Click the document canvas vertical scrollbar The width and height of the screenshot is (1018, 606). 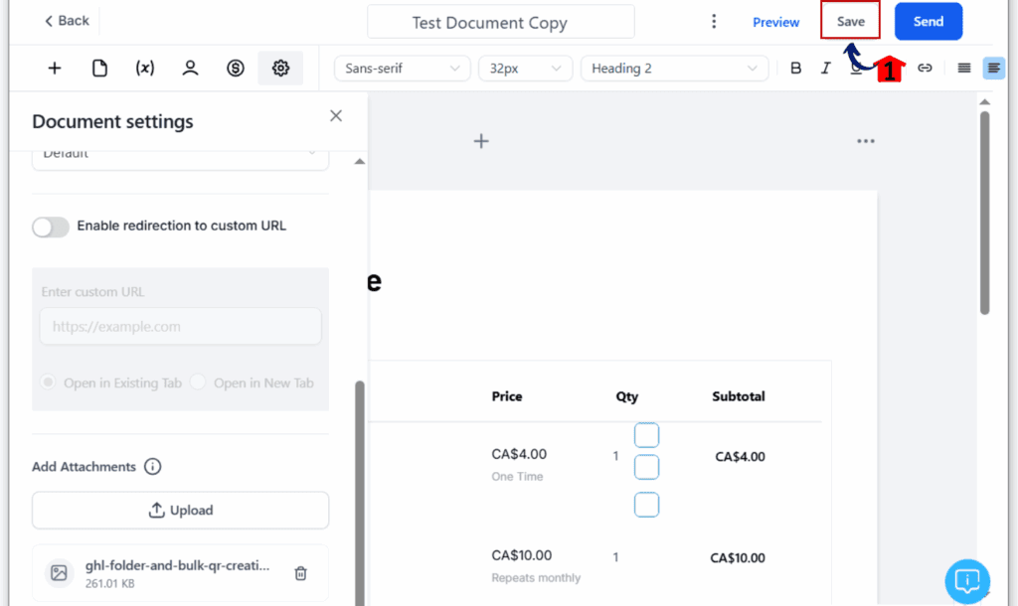pyautogui.click(x=985, y=213)
